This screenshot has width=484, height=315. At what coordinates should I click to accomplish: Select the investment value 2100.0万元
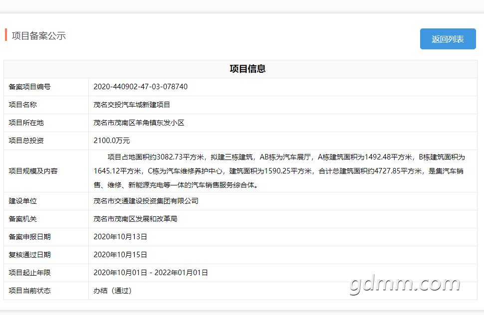click(x=112, y=141)
